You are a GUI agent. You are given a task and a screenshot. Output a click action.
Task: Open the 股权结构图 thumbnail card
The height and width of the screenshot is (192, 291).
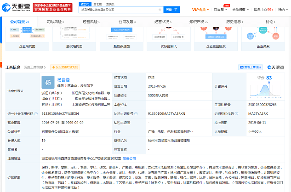tap(74, 39)
